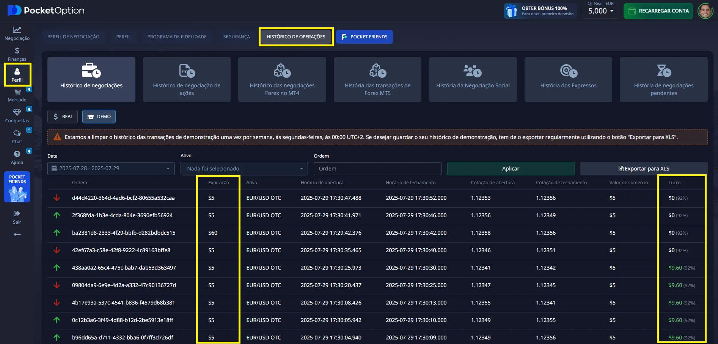
Task: Click the S60 expiration value
Action: [x=213, y=233]
